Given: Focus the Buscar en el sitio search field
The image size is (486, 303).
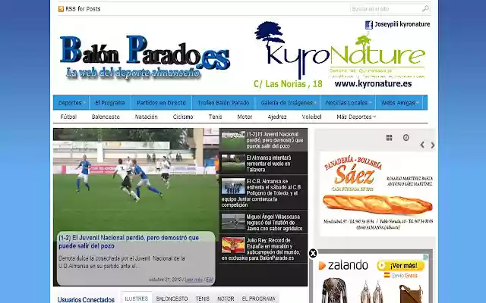Looking at the screenshot, I should (386, 9).
